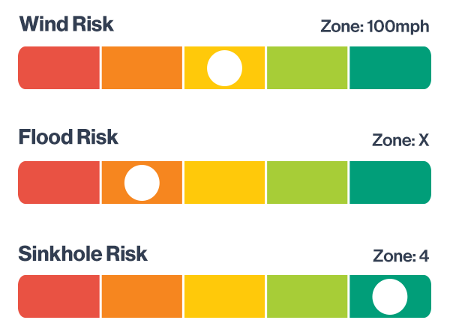
Task: Click the white indicator on Flood Risk bar
Action: click(142, 183)
